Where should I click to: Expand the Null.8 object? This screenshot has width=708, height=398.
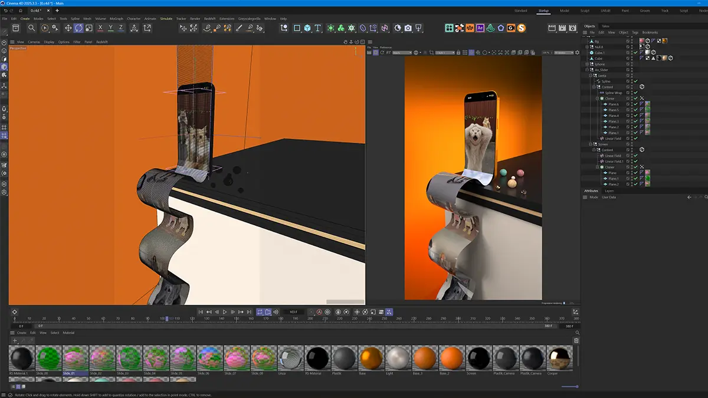pos(586,47)
